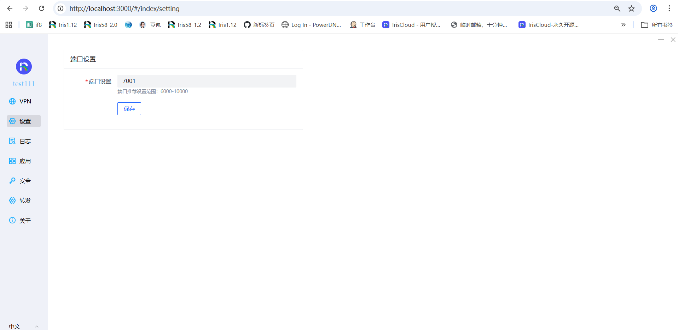
Task: Reload the page with the refresh icon
Action: 41,8
